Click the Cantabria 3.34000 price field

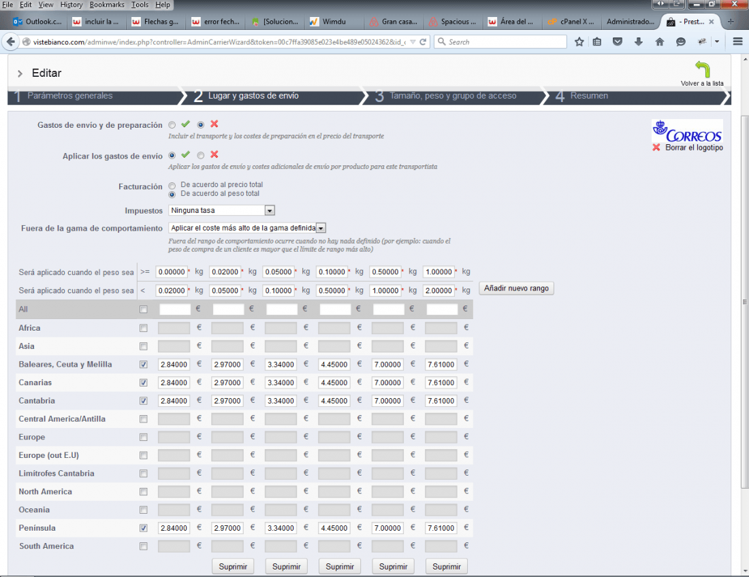[281, 401]
